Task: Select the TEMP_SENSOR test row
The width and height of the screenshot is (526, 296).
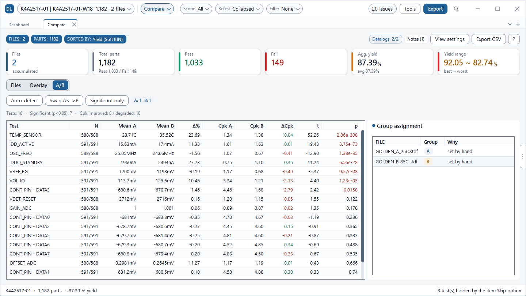Action: coord(184,135)
